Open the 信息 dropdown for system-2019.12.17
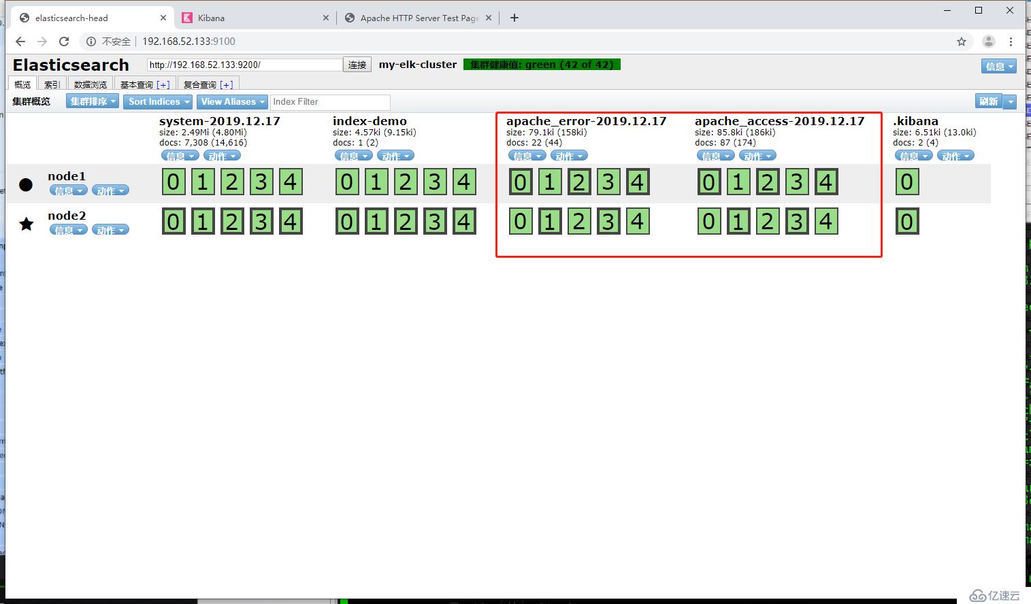Viewport: 1031px width, 604px height. 180,156
